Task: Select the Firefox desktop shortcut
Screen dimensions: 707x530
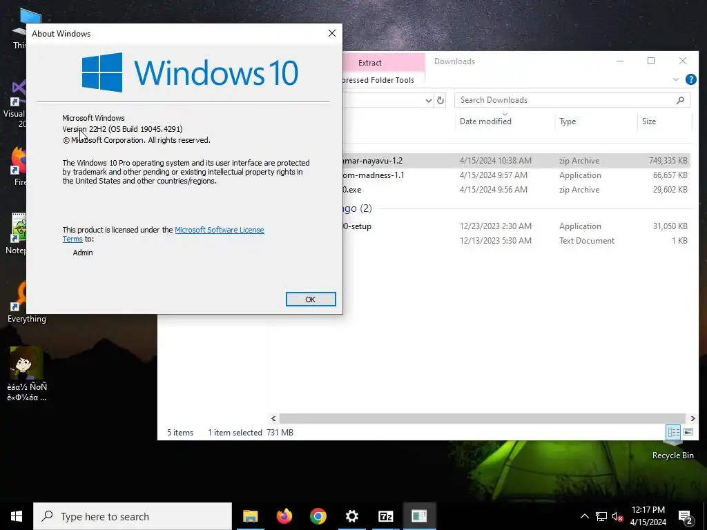Action: coord(18,166)
